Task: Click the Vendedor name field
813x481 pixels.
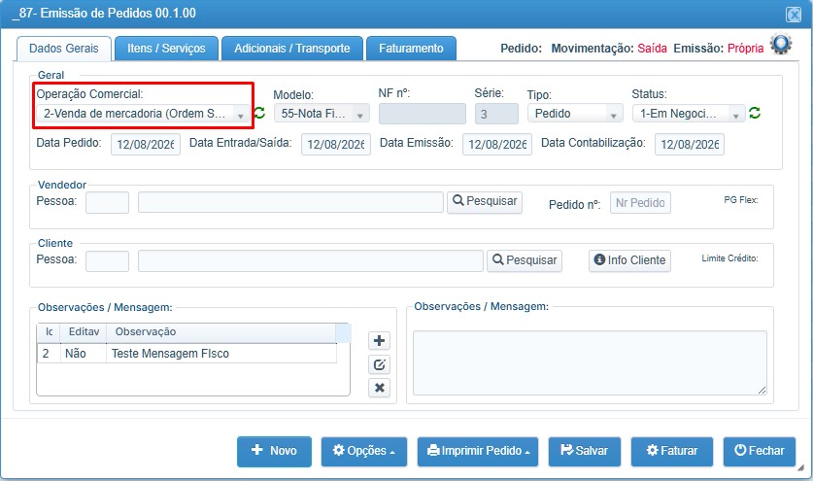Action: coord(290,202)
